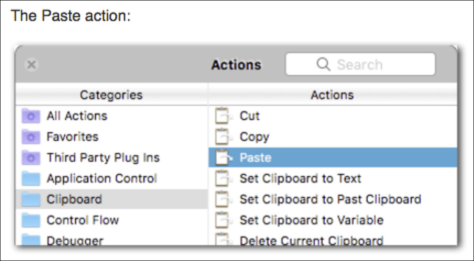Click the Actions column header
Image resolution: width=474 pixels, height=261 pixels.
tap(333, 94)
